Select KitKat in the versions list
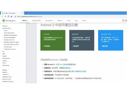The image size is (127, 95). [4, 63]
